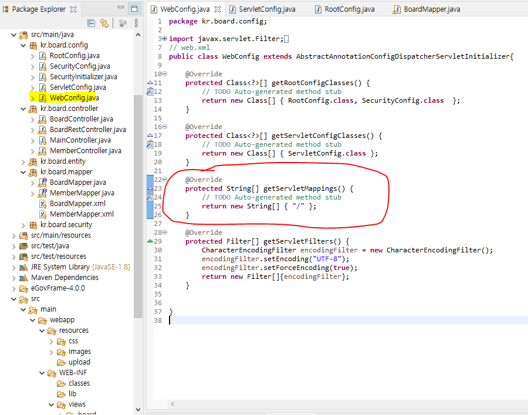
Task: Select the BoardMapper.xml file icon
Action: point(42,204)
